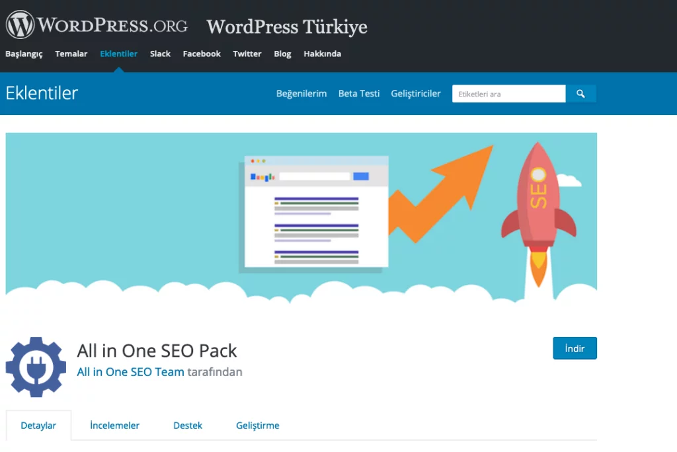Viewport: 677px width, 452px height.
Task: Focus the Etiketleri ara search field
Action: point(508,94)
